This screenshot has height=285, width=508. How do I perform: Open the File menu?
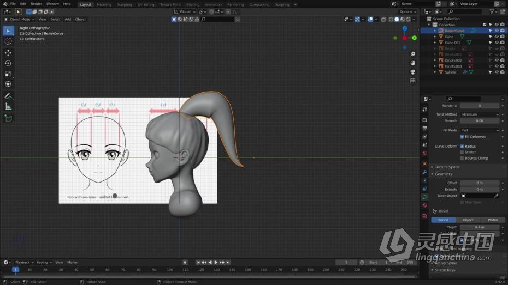pyautogui.click(x=13, y=4)
